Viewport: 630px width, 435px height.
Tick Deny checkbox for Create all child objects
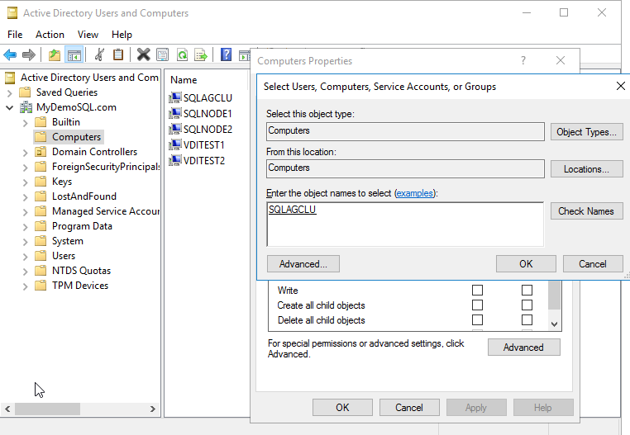pos(527,305)
